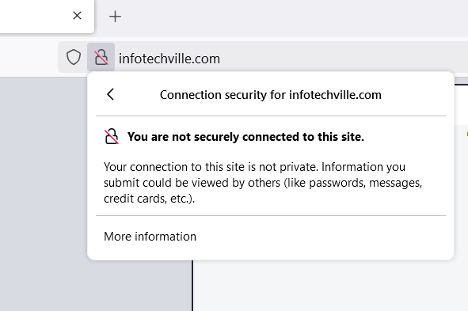Select the infotechville.com URL text
Screen dimensions: 468x311
point(169,59)
